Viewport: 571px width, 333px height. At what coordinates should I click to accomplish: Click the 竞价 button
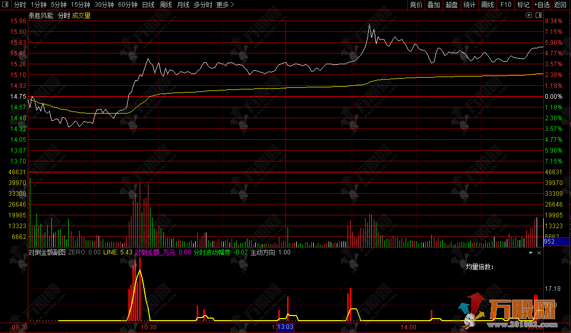pyautogui.click(x=416, y=5)
